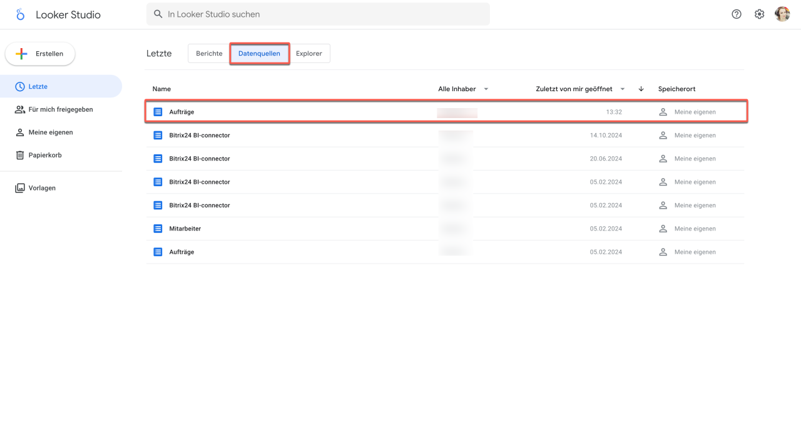Click the sort direction arrow icon
The height and width of the screenshot is (441, 801).
[641, 89]
